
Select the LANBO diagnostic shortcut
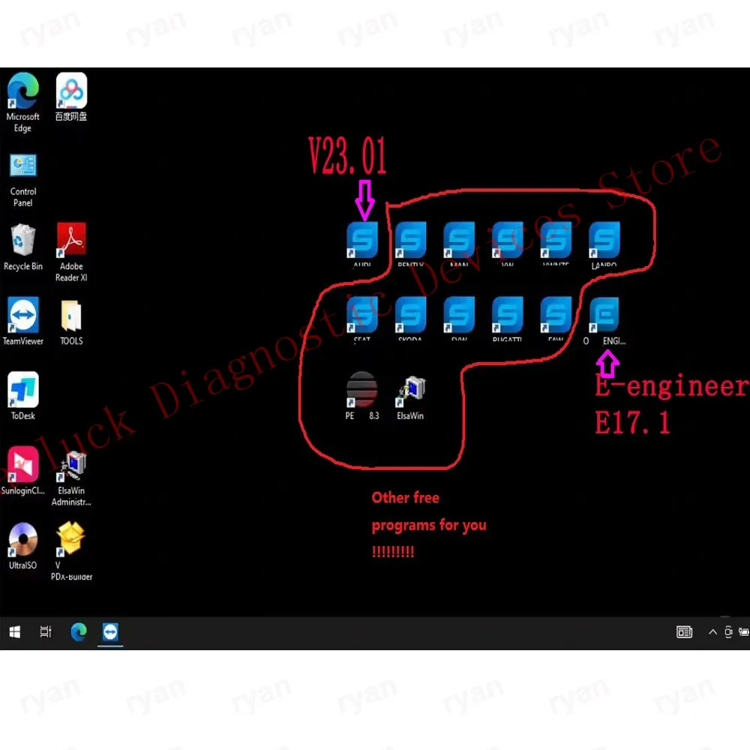604,244
